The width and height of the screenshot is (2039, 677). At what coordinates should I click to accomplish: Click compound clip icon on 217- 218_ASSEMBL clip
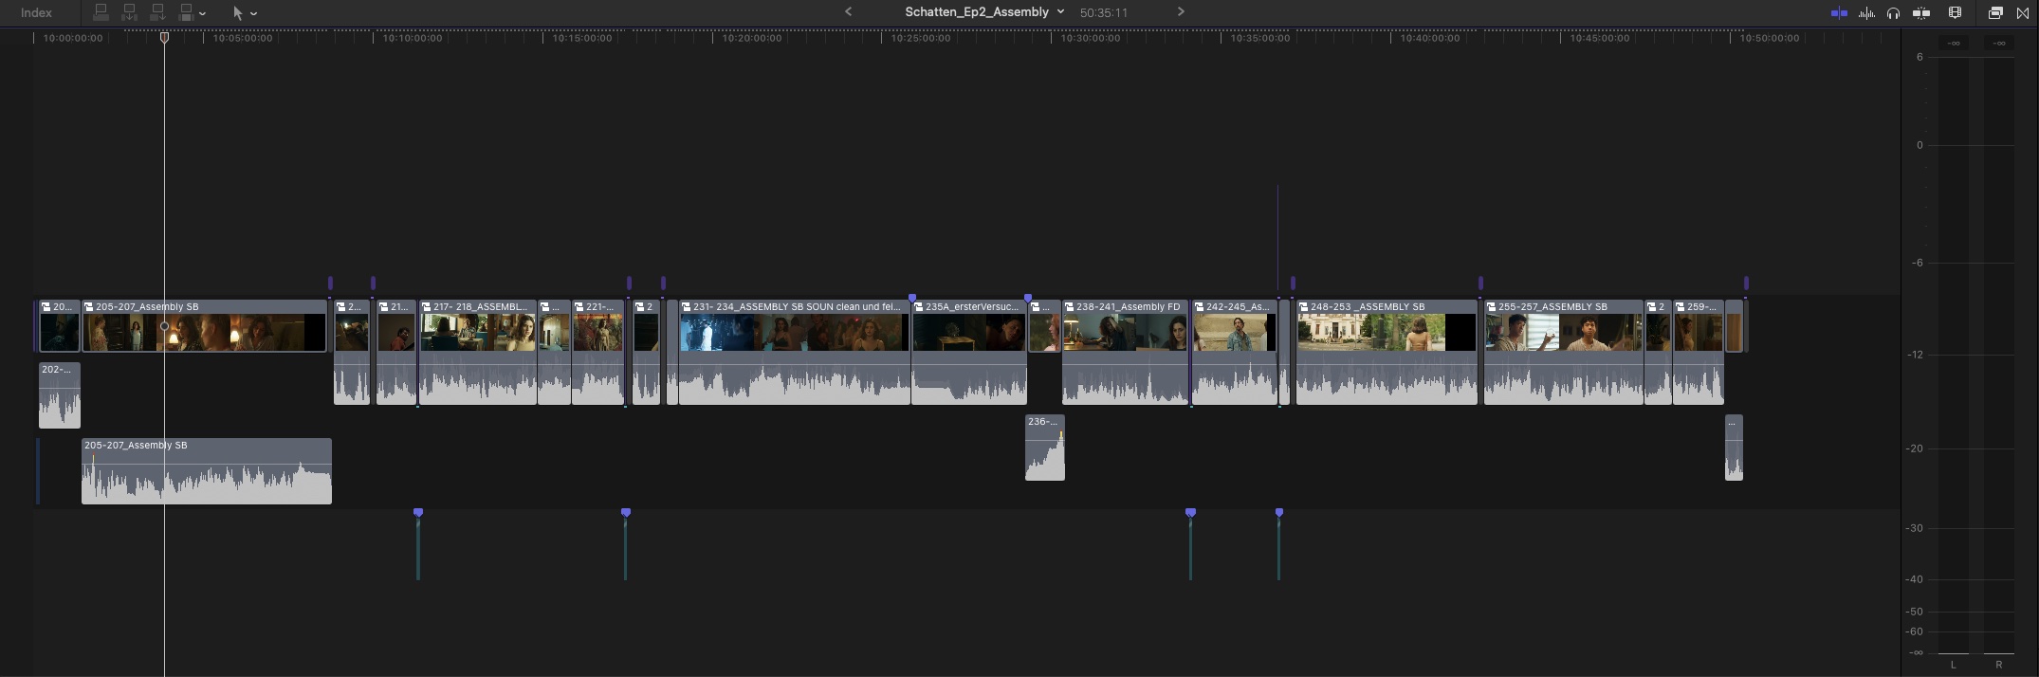tap(427, 307)
